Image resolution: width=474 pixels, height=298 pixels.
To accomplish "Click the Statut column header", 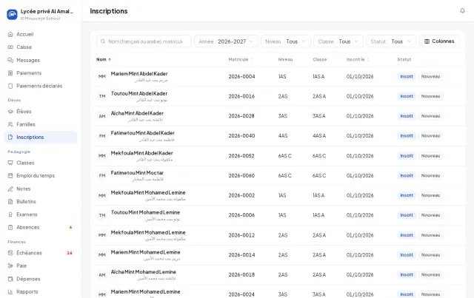I will 404,59.
